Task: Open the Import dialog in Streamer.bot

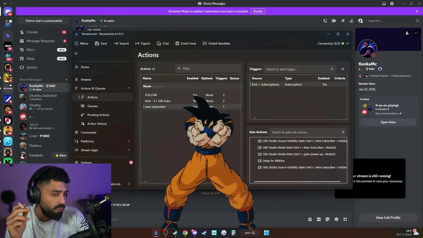Action: tap(121, 43)
